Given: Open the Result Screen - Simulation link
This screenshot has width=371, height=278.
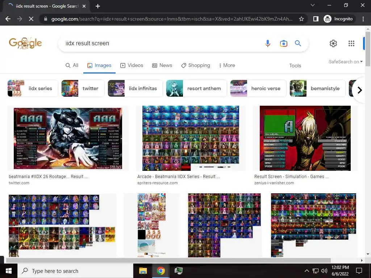Looking at the screenshot, I should coord(292,177).
